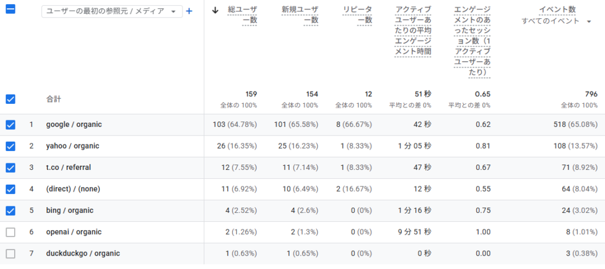Click new users sum 154
The height and width of the screenshot is (269, 605).
(x=312, y=94)
